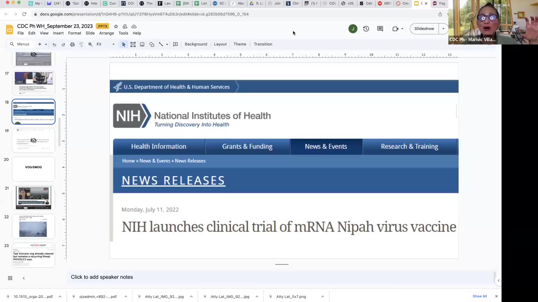The image size is (538, 302).
Task: Open version history clock icon
Action: (x=366, y=29)
